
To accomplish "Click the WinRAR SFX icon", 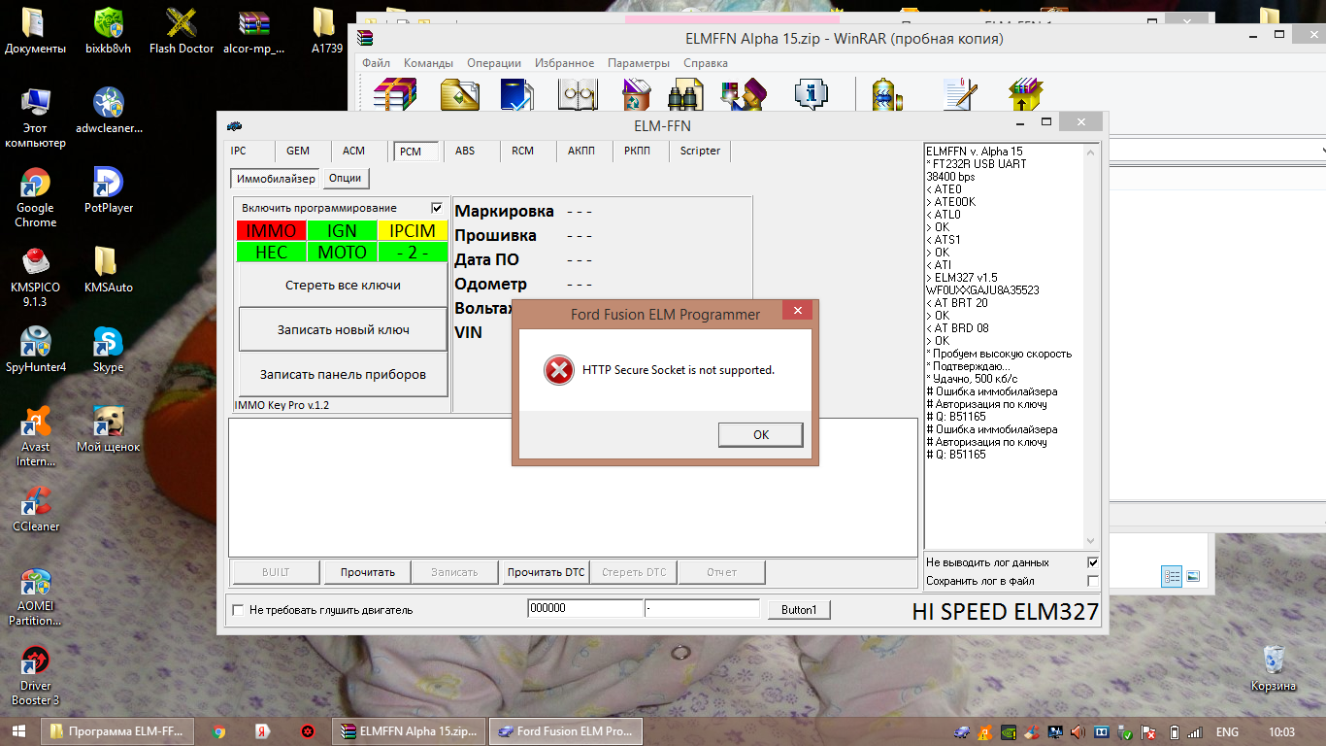I will coord(1024,94).
